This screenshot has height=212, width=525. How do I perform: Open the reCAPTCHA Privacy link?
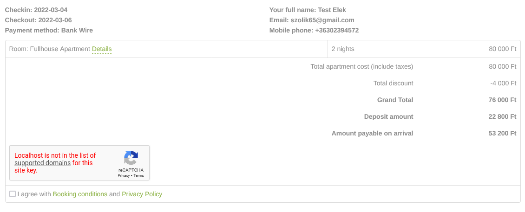point(124,176)
